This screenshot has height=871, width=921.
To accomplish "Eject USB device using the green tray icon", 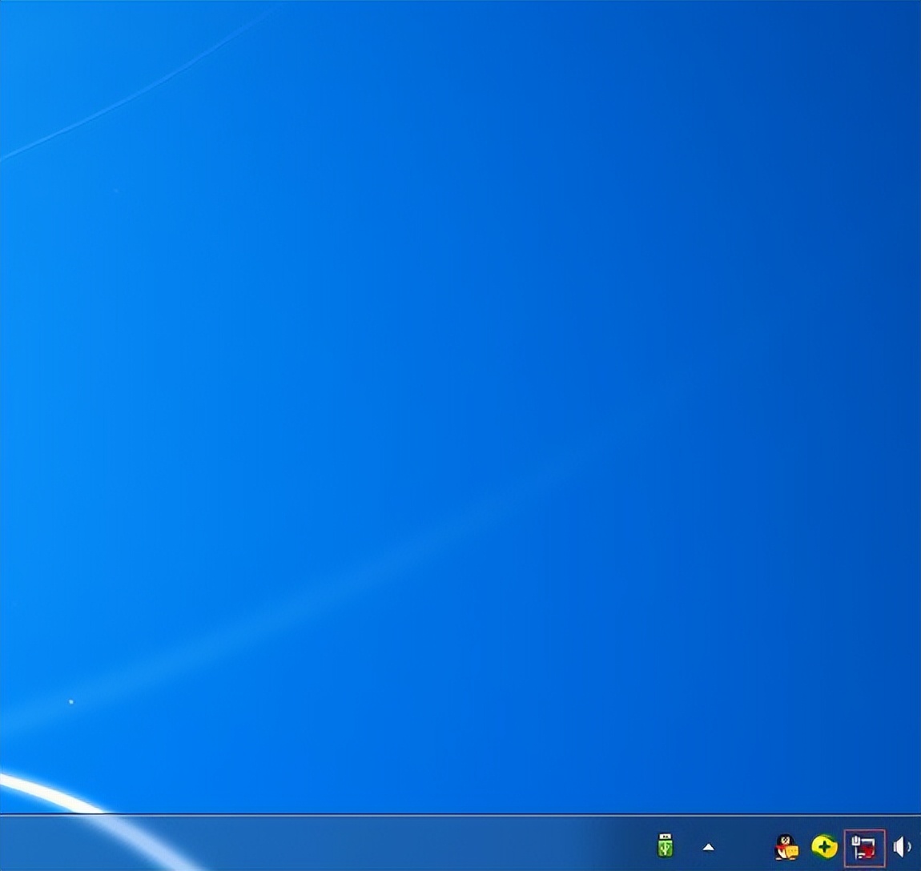I will pos(665,845).
